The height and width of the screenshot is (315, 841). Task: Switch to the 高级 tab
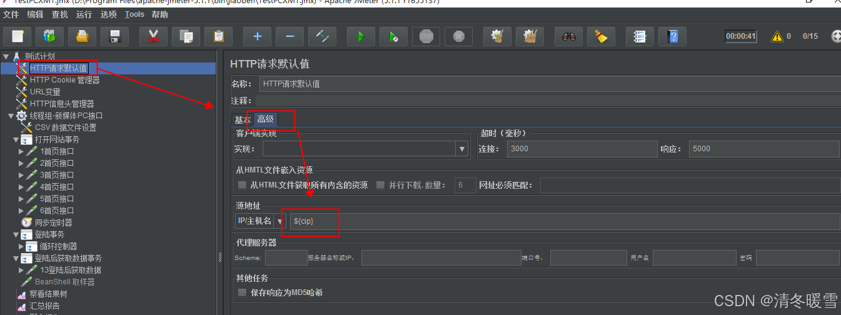pos(265,119)
